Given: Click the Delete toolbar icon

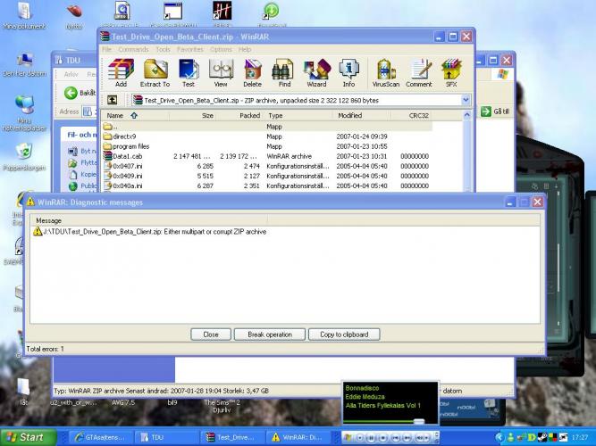Looking at the screenshot, I should pos(253,70).
